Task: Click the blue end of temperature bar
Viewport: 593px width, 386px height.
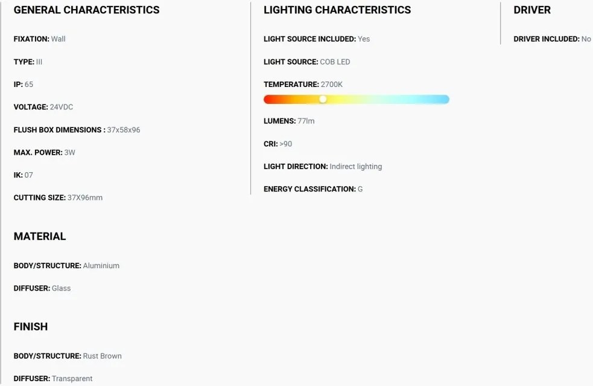Action: [x=442, y=99]
